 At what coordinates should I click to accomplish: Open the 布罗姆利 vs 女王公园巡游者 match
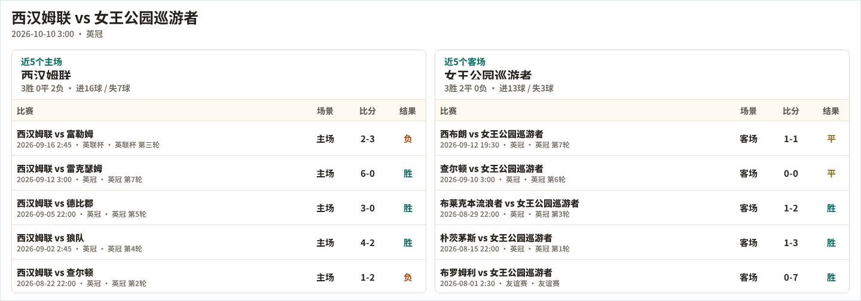(x=642, y=277)
